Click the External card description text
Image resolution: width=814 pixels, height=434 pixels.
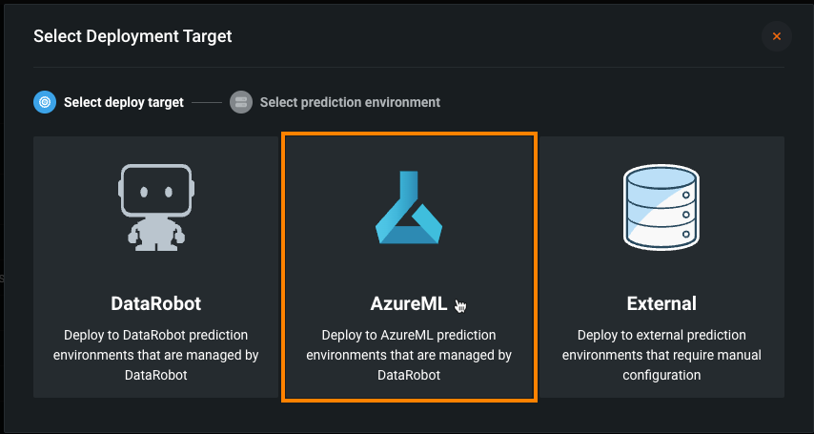[x=661, y=355]
